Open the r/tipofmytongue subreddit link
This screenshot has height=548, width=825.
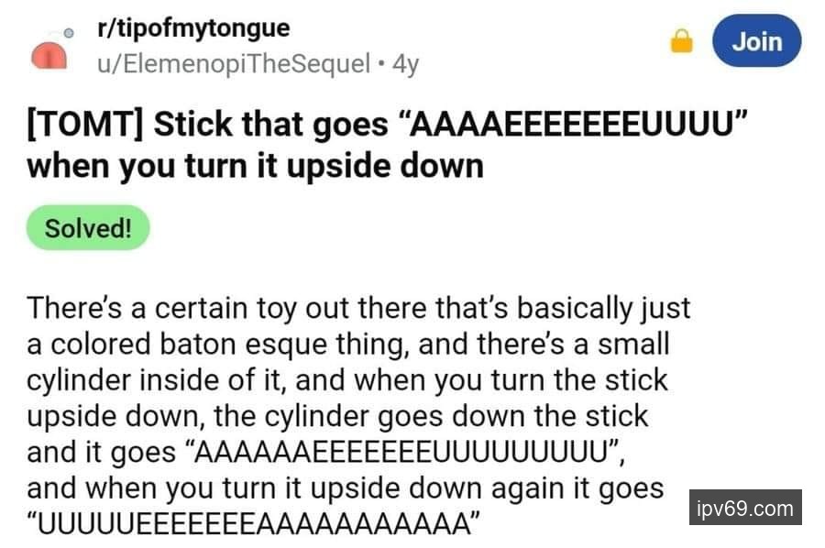pos(192,28)
